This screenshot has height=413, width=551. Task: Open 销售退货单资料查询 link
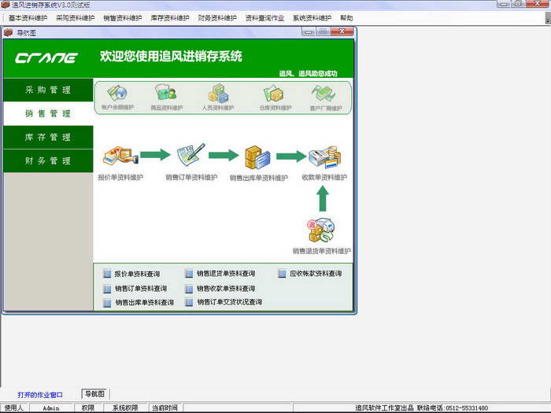[226, 273]
